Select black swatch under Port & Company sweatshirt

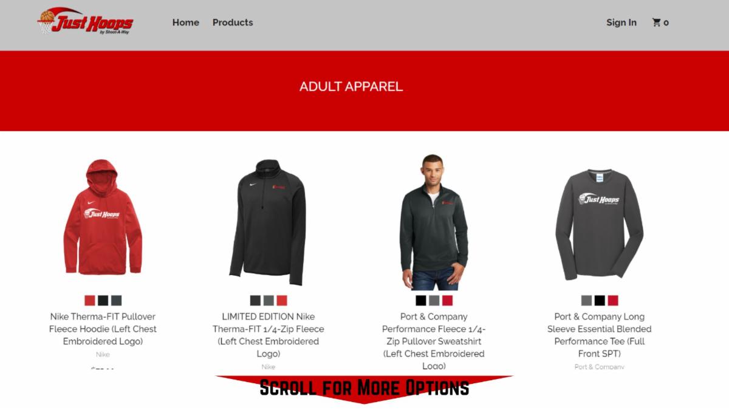pos(420,300)
